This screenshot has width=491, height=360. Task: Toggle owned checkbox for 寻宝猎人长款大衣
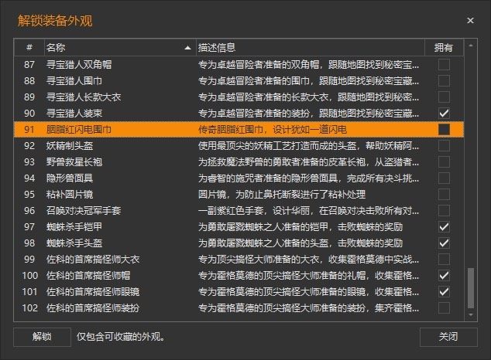tap(444, 97)
